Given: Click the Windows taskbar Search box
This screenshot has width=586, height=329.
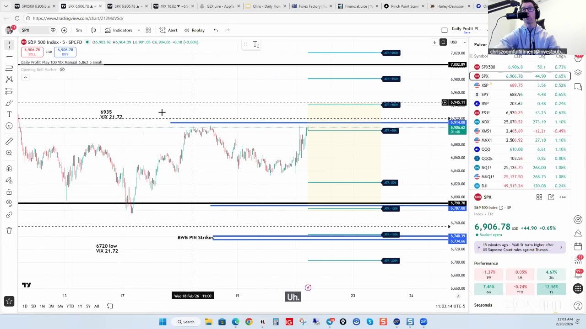Looking at the screenshot, I should (187, 322).
